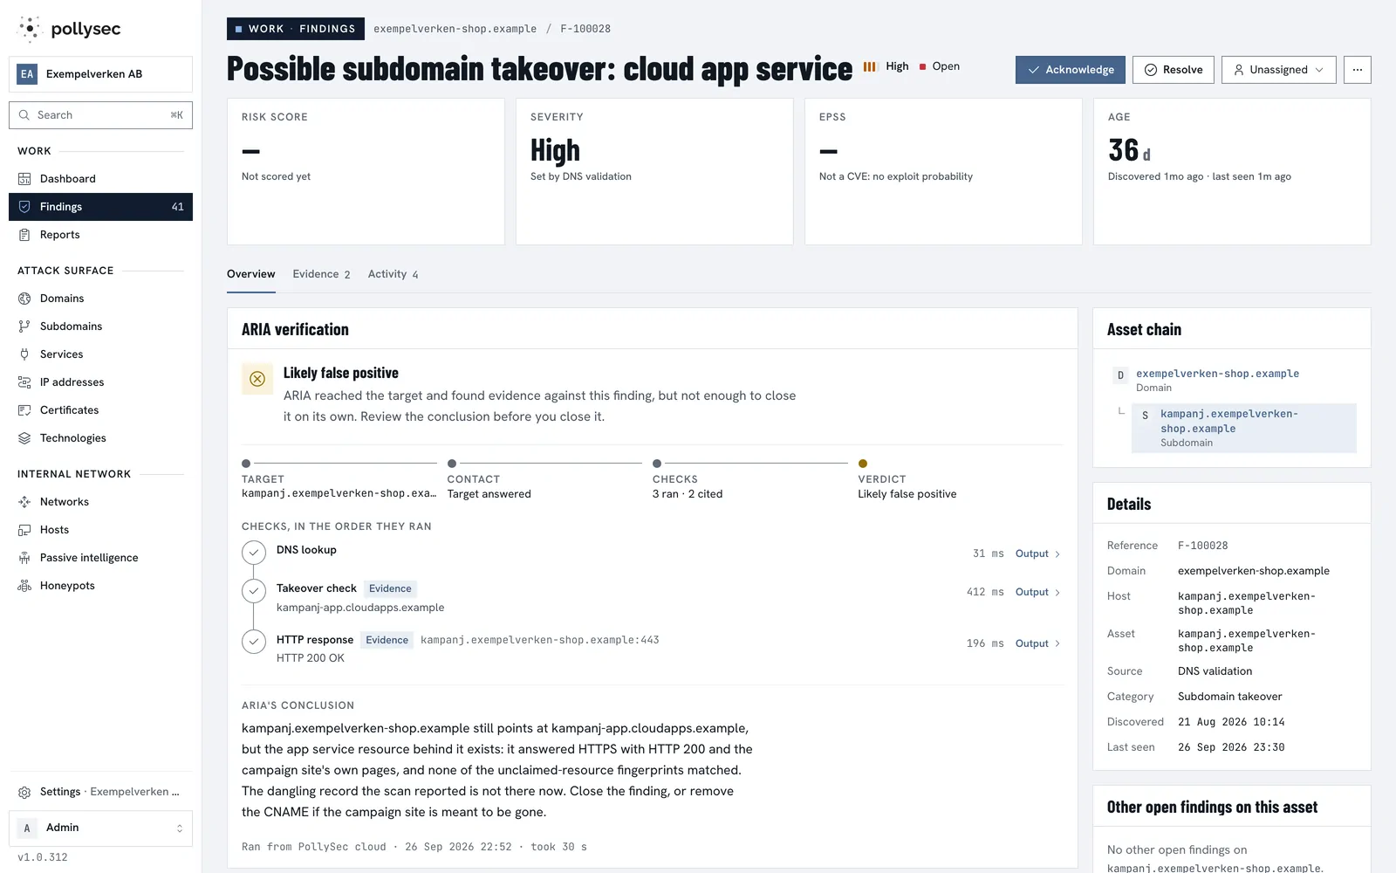Click the Work · Findings breadcrumb badge
The width and height of the screenshot is (1396, 873).
click(296, 29)
